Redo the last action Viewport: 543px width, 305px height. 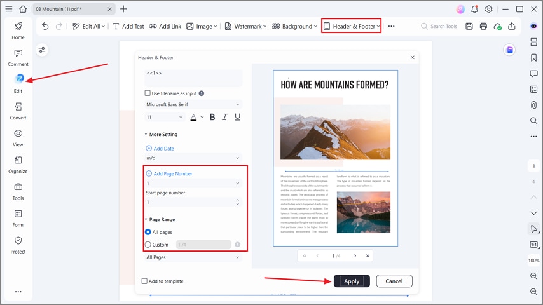pyautogui.click(x=59, y=26)
